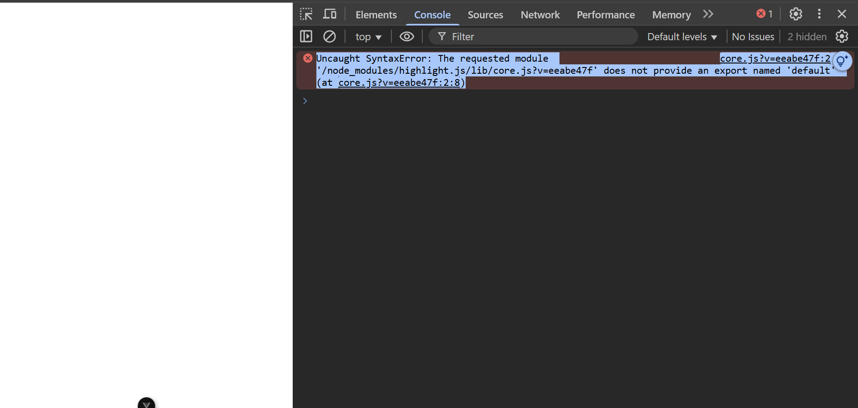The width and height of the screenshot is (858, 408).
Task: Click the AI lightbulb insight icon
Action: click(842, 61)
